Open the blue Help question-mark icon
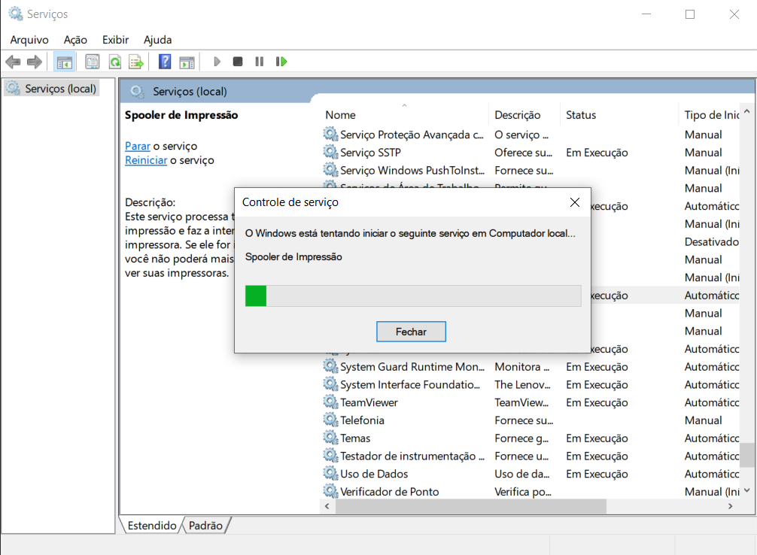Image resolution: width=757 pixels, height=555 pixels. pos(165,62)
